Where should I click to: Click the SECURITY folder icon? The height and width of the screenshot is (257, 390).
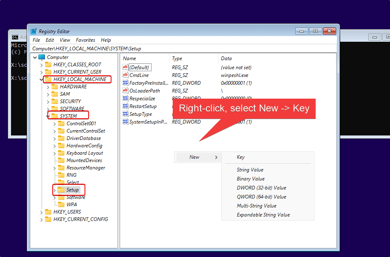pos(54,101)
